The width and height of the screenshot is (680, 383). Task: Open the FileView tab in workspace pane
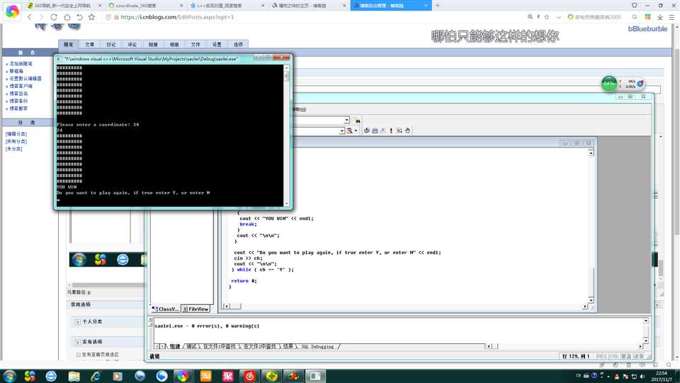tap(195, 309)
